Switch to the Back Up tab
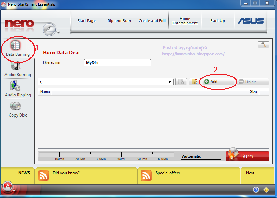The height and width of the screenshot is (198, 277). tap(217, 21)
